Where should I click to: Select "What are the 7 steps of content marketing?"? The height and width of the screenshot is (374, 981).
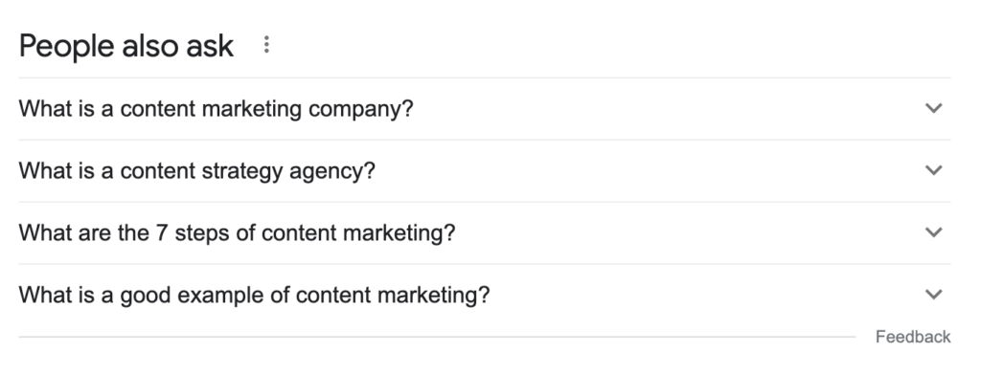click(237, 232)
